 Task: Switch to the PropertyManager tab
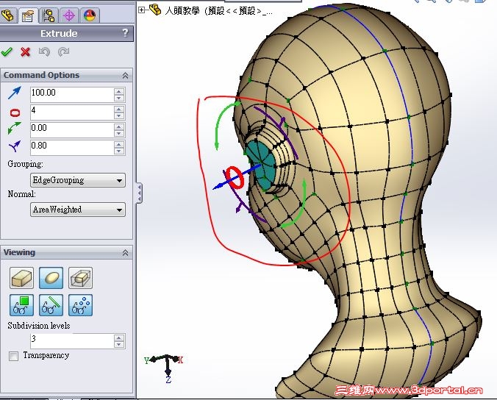click(28, 15)
